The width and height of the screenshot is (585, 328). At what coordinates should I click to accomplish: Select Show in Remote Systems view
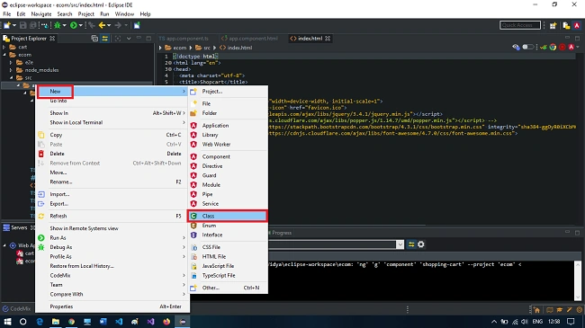(x=112, y=228)
